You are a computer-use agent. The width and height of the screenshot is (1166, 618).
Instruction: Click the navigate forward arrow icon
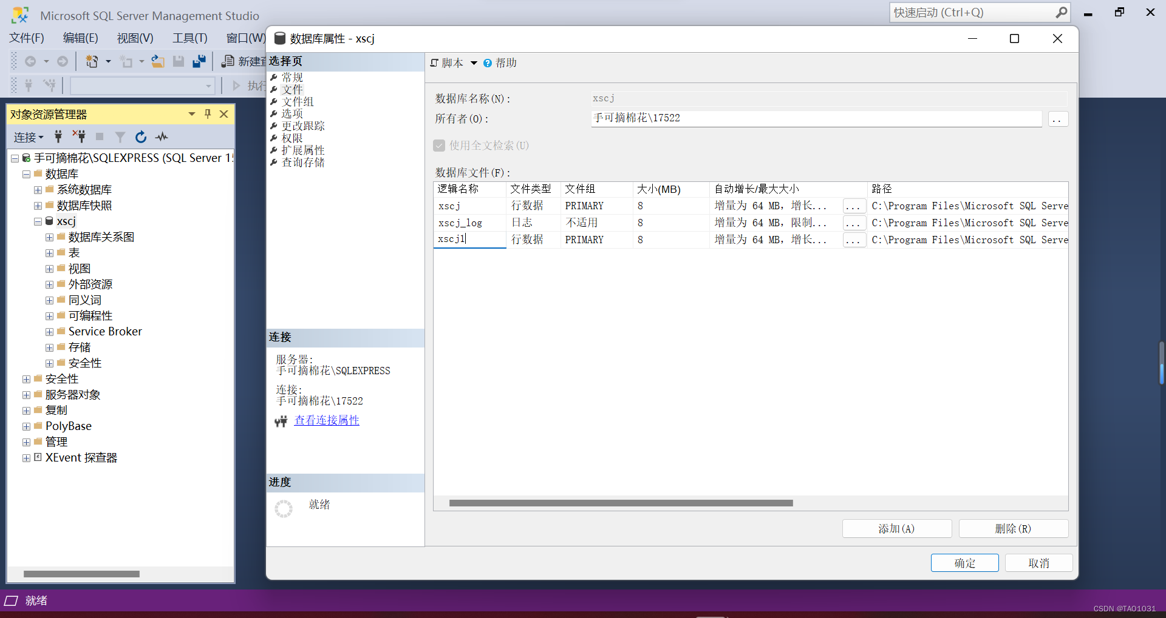(x=63, y=61)
